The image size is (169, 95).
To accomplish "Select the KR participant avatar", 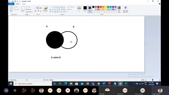I will pos(50,91).
